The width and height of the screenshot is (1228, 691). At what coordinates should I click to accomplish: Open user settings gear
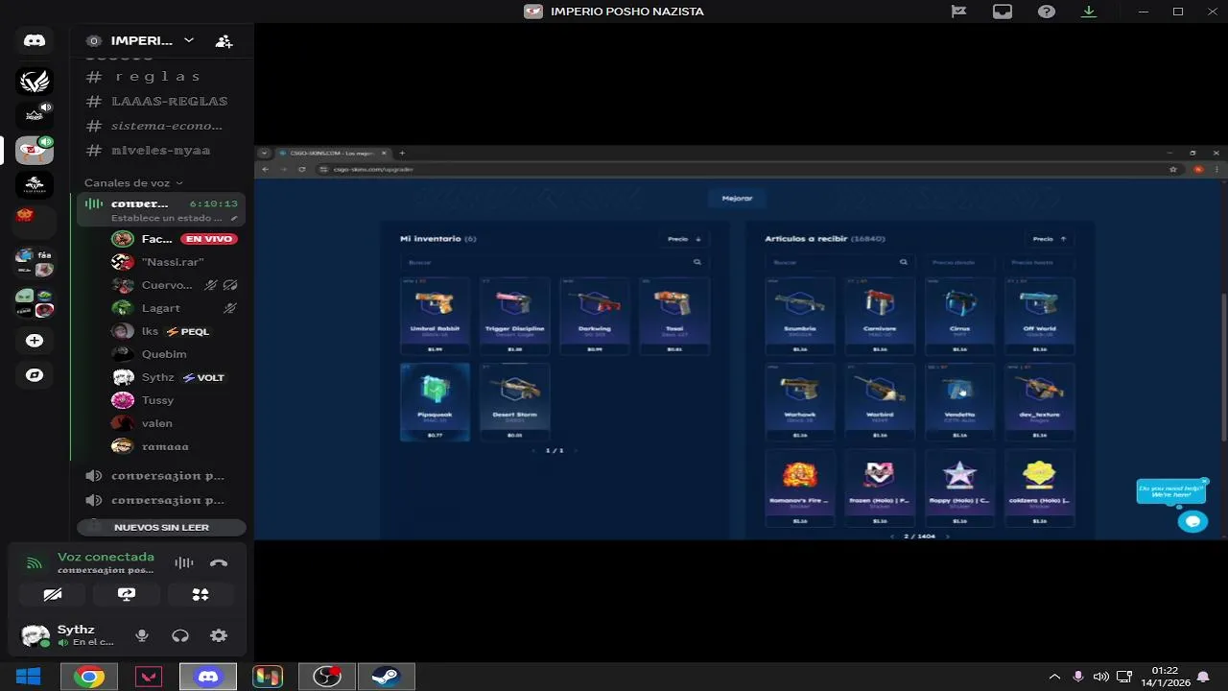click(x=219, y=635)
